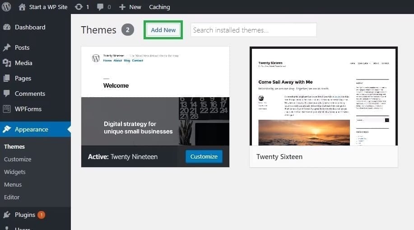Click the Themes page heading
Image resolution: width=414 pixels, height=230 pixels.
98,30
